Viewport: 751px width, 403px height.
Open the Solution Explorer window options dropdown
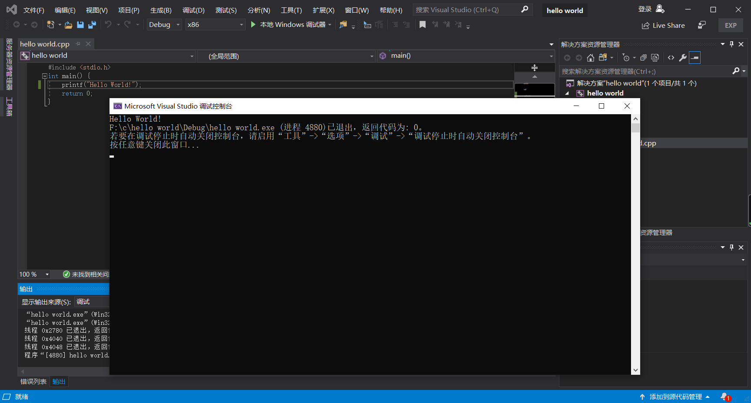point(723,44)
